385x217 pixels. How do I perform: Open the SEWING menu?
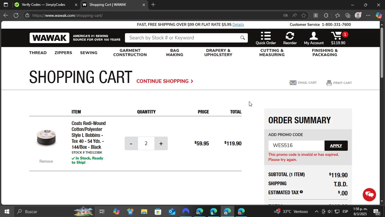pos(89,53)
